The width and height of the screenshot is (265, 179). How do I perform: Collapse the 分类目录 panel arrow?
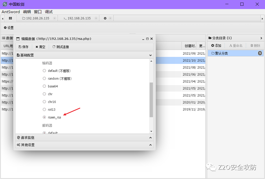click(x=261, y=38)
